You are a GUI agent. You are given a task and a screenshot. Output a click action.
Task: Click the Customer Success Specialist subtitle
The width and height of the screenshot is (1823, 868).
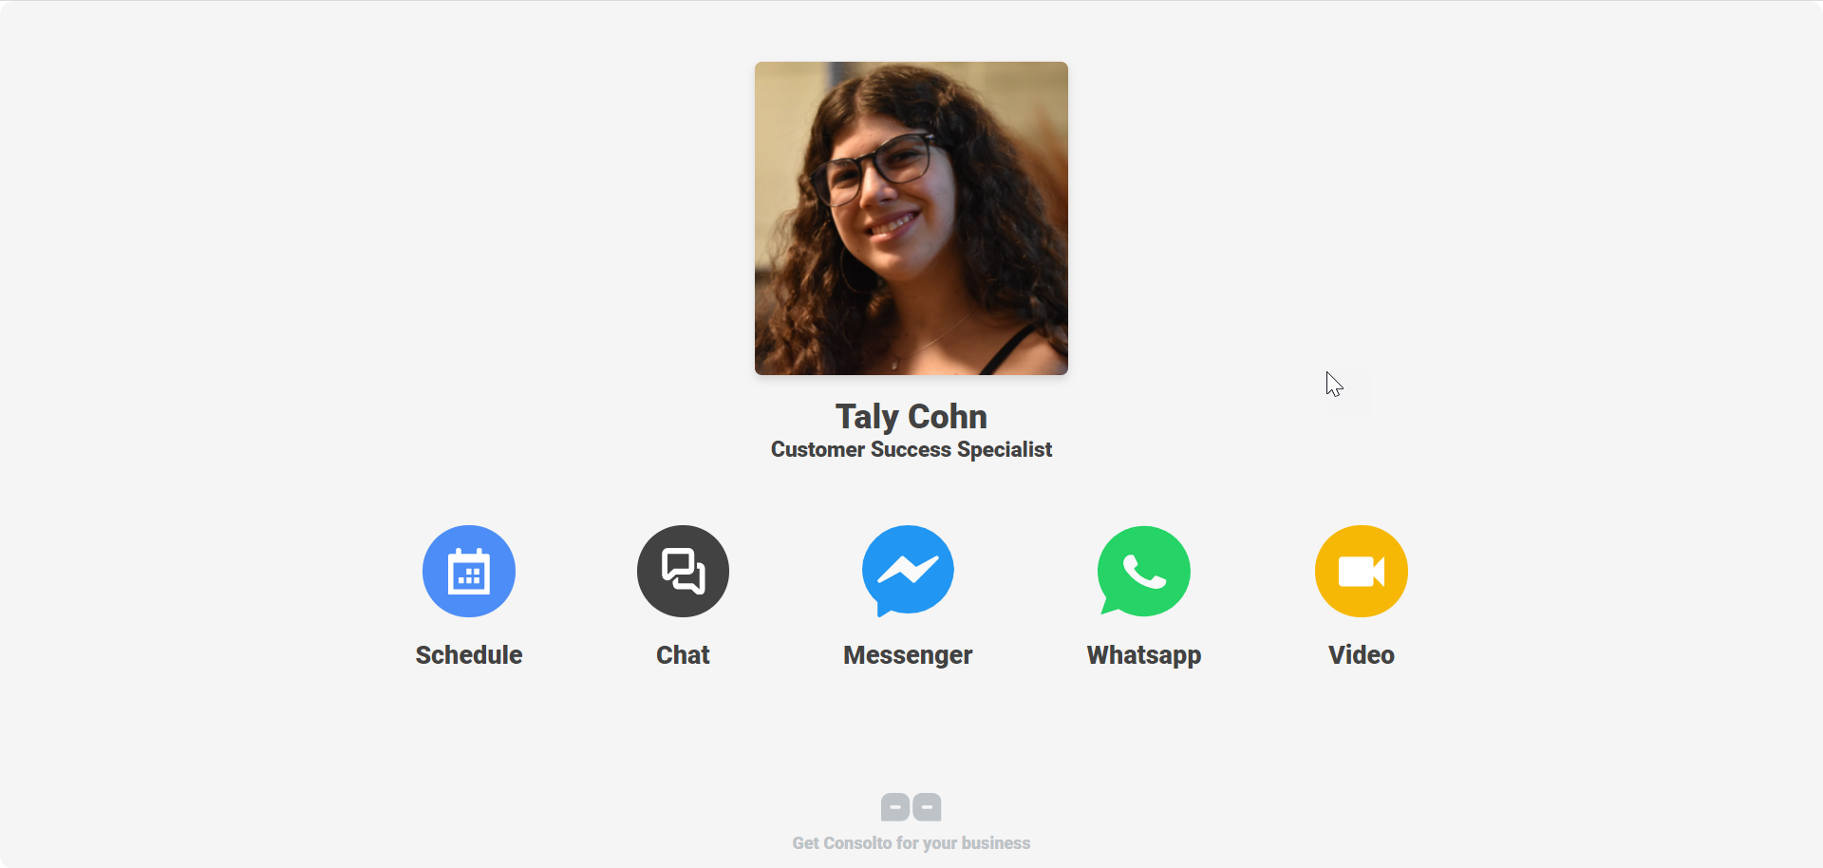[911, 449]
